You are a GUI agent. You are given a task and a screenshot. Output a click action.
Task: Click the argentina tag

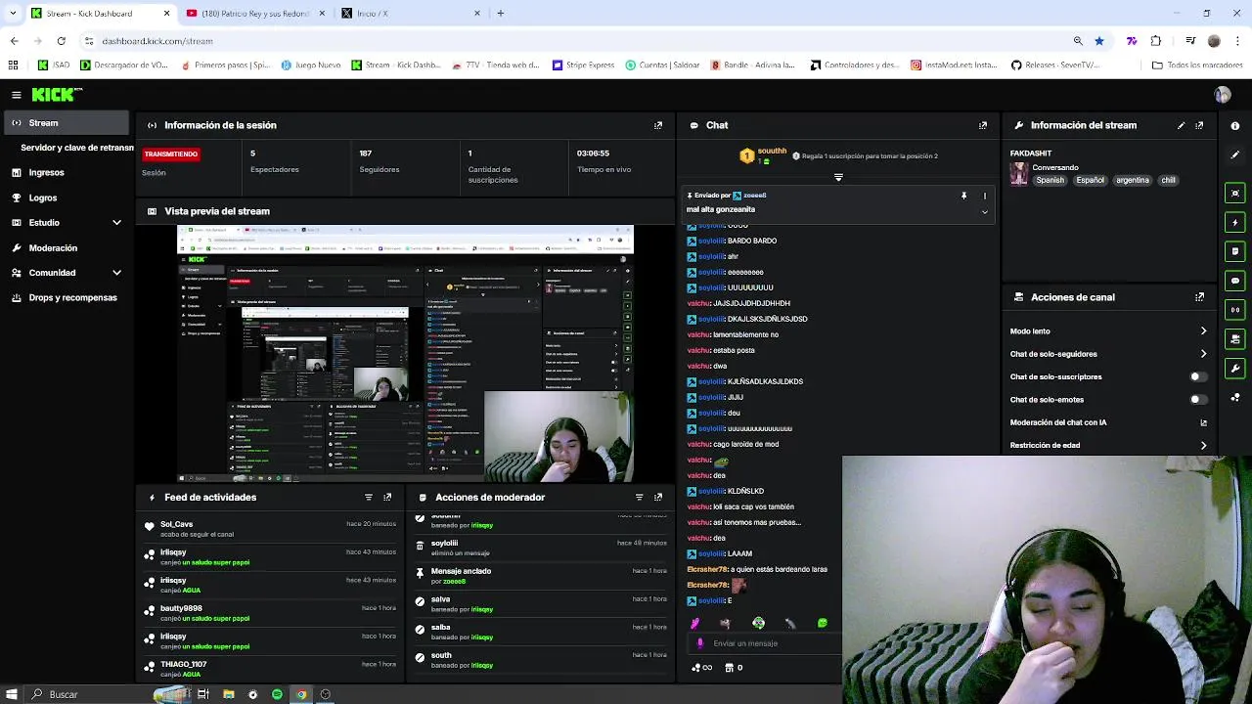[1133, 180]
